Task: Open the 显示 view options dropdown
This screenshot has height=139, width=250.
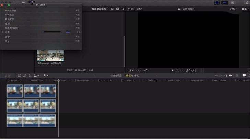Action: coord(245,9)
